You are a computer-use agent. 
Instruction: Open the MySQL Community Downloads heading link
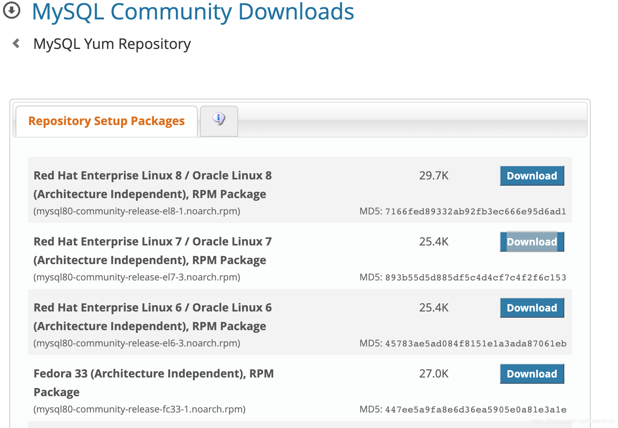point(193,11)
